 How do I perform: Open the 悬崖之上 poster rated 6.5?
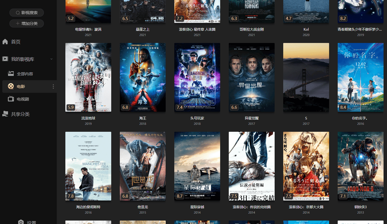(x=143, y=11)
